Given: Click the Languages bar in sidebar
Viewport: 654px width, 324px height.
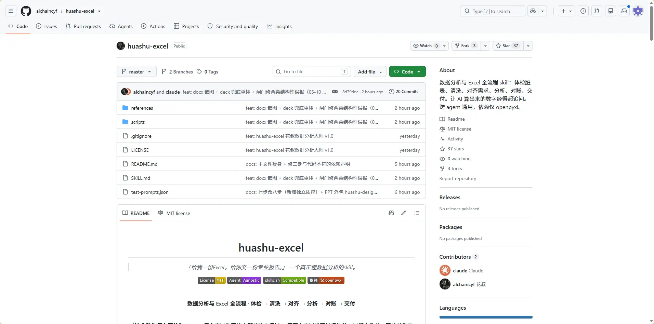Looking at the screenshot, I should (486, 317).
